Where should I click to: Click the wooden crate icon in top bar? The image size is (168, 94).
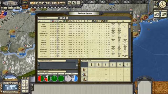click(70, 3)
